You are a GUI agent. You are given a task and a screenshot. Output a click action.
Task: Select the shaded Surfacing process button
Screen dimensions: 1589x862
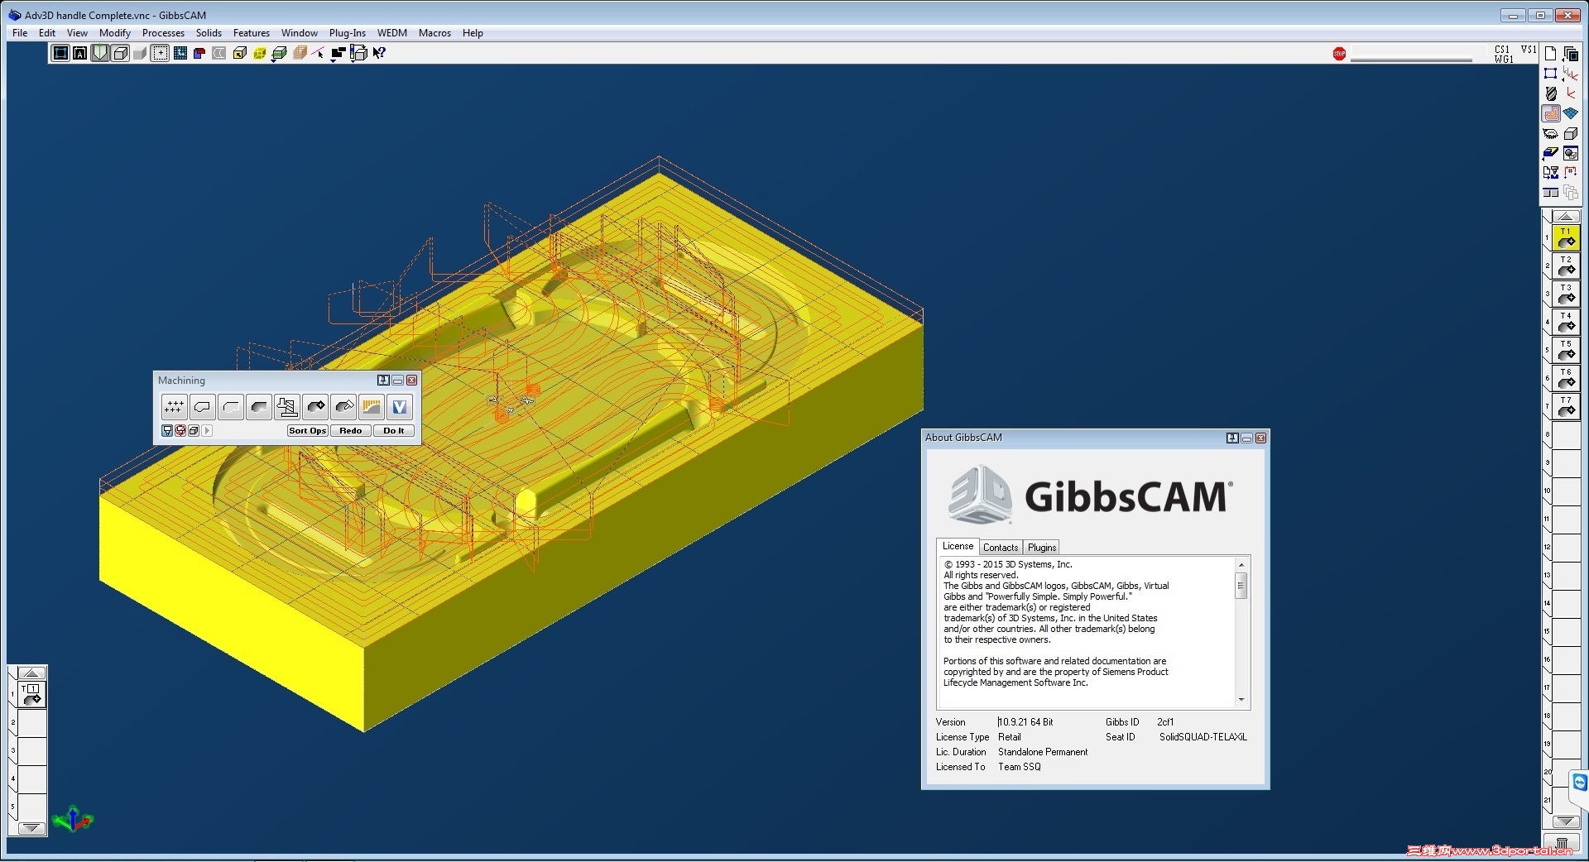pyautogui.click(x=259, y=407)
